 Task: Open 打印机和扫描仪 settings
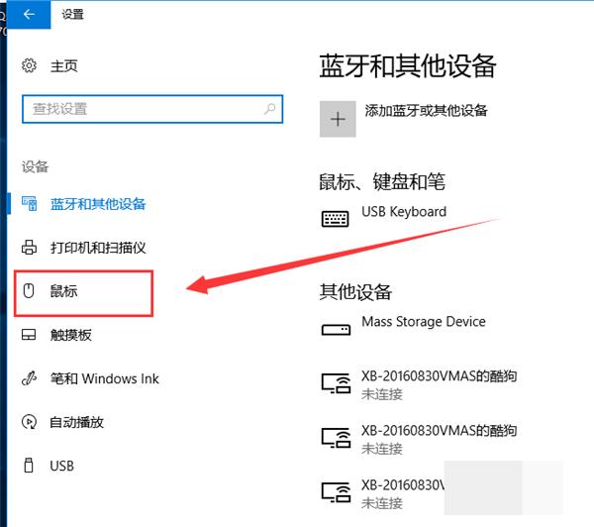click(x=98, y=248)
